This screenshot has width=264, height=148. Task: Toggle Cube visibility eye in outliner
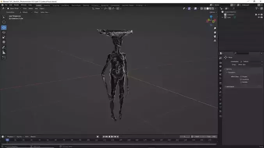259,17
